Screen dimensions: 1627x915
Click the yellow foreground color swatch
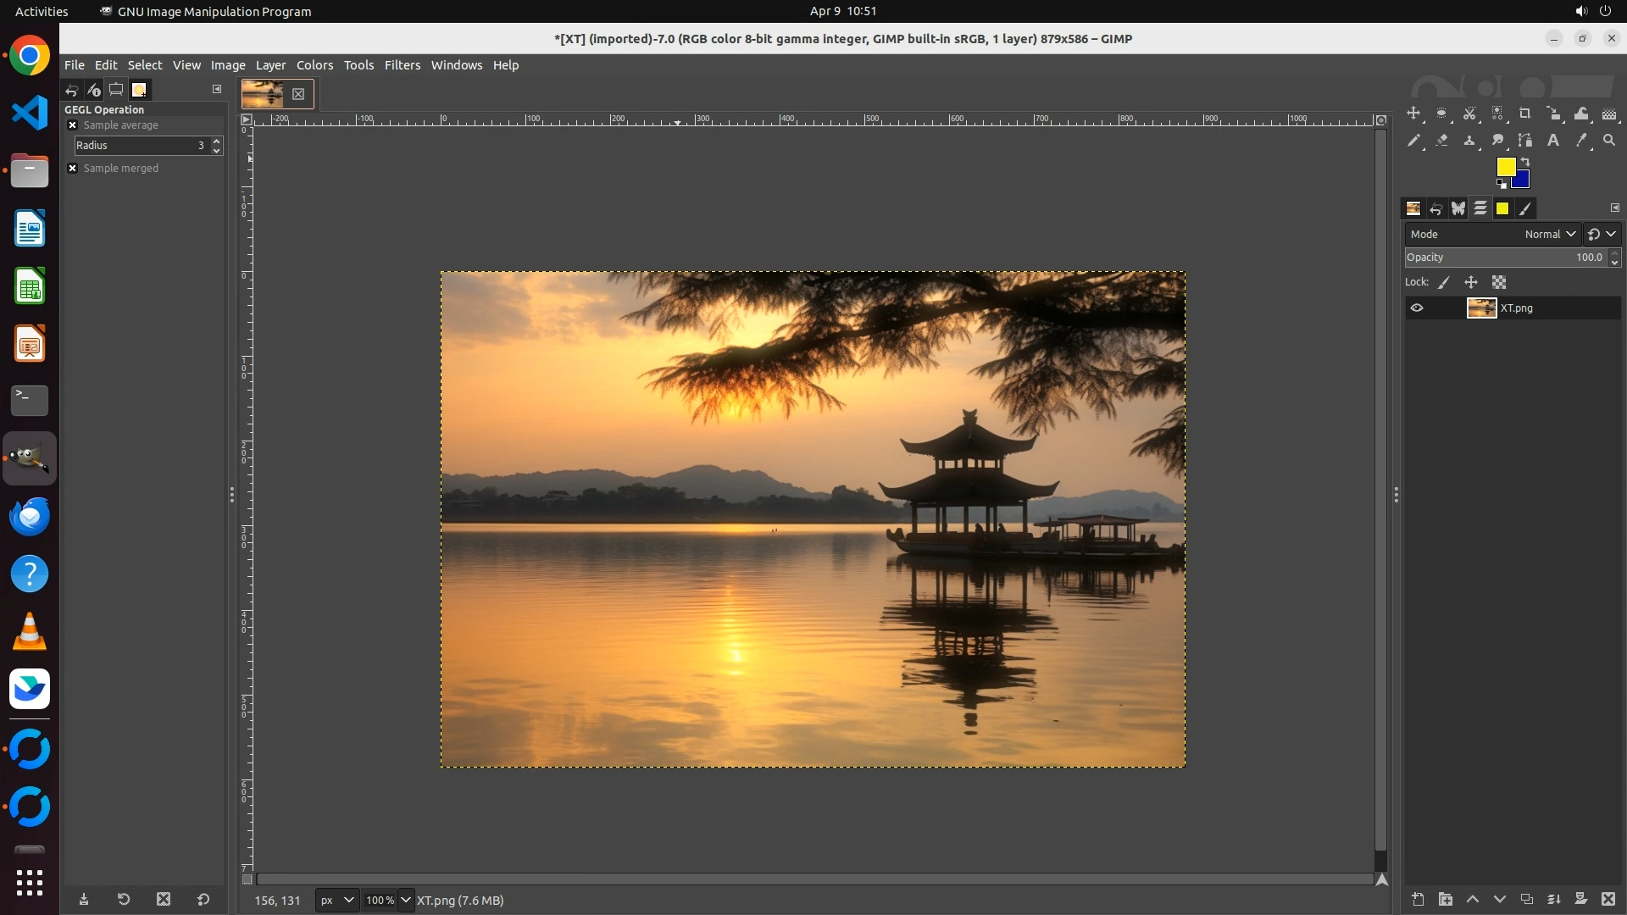click(x=1505, y=166)
